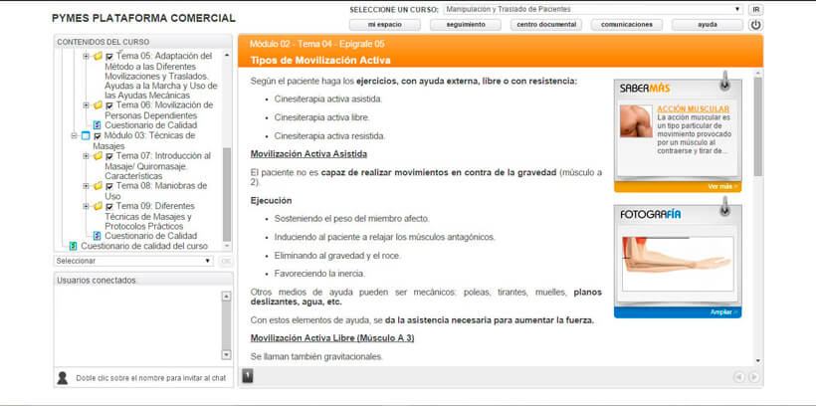This screenshot has height=406, width=816.
Task: Click connected users list scroll down arrow
Action: click(x=226, y=354)
